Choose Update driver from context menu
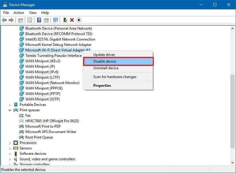236x173 pixels. [118, 55]
